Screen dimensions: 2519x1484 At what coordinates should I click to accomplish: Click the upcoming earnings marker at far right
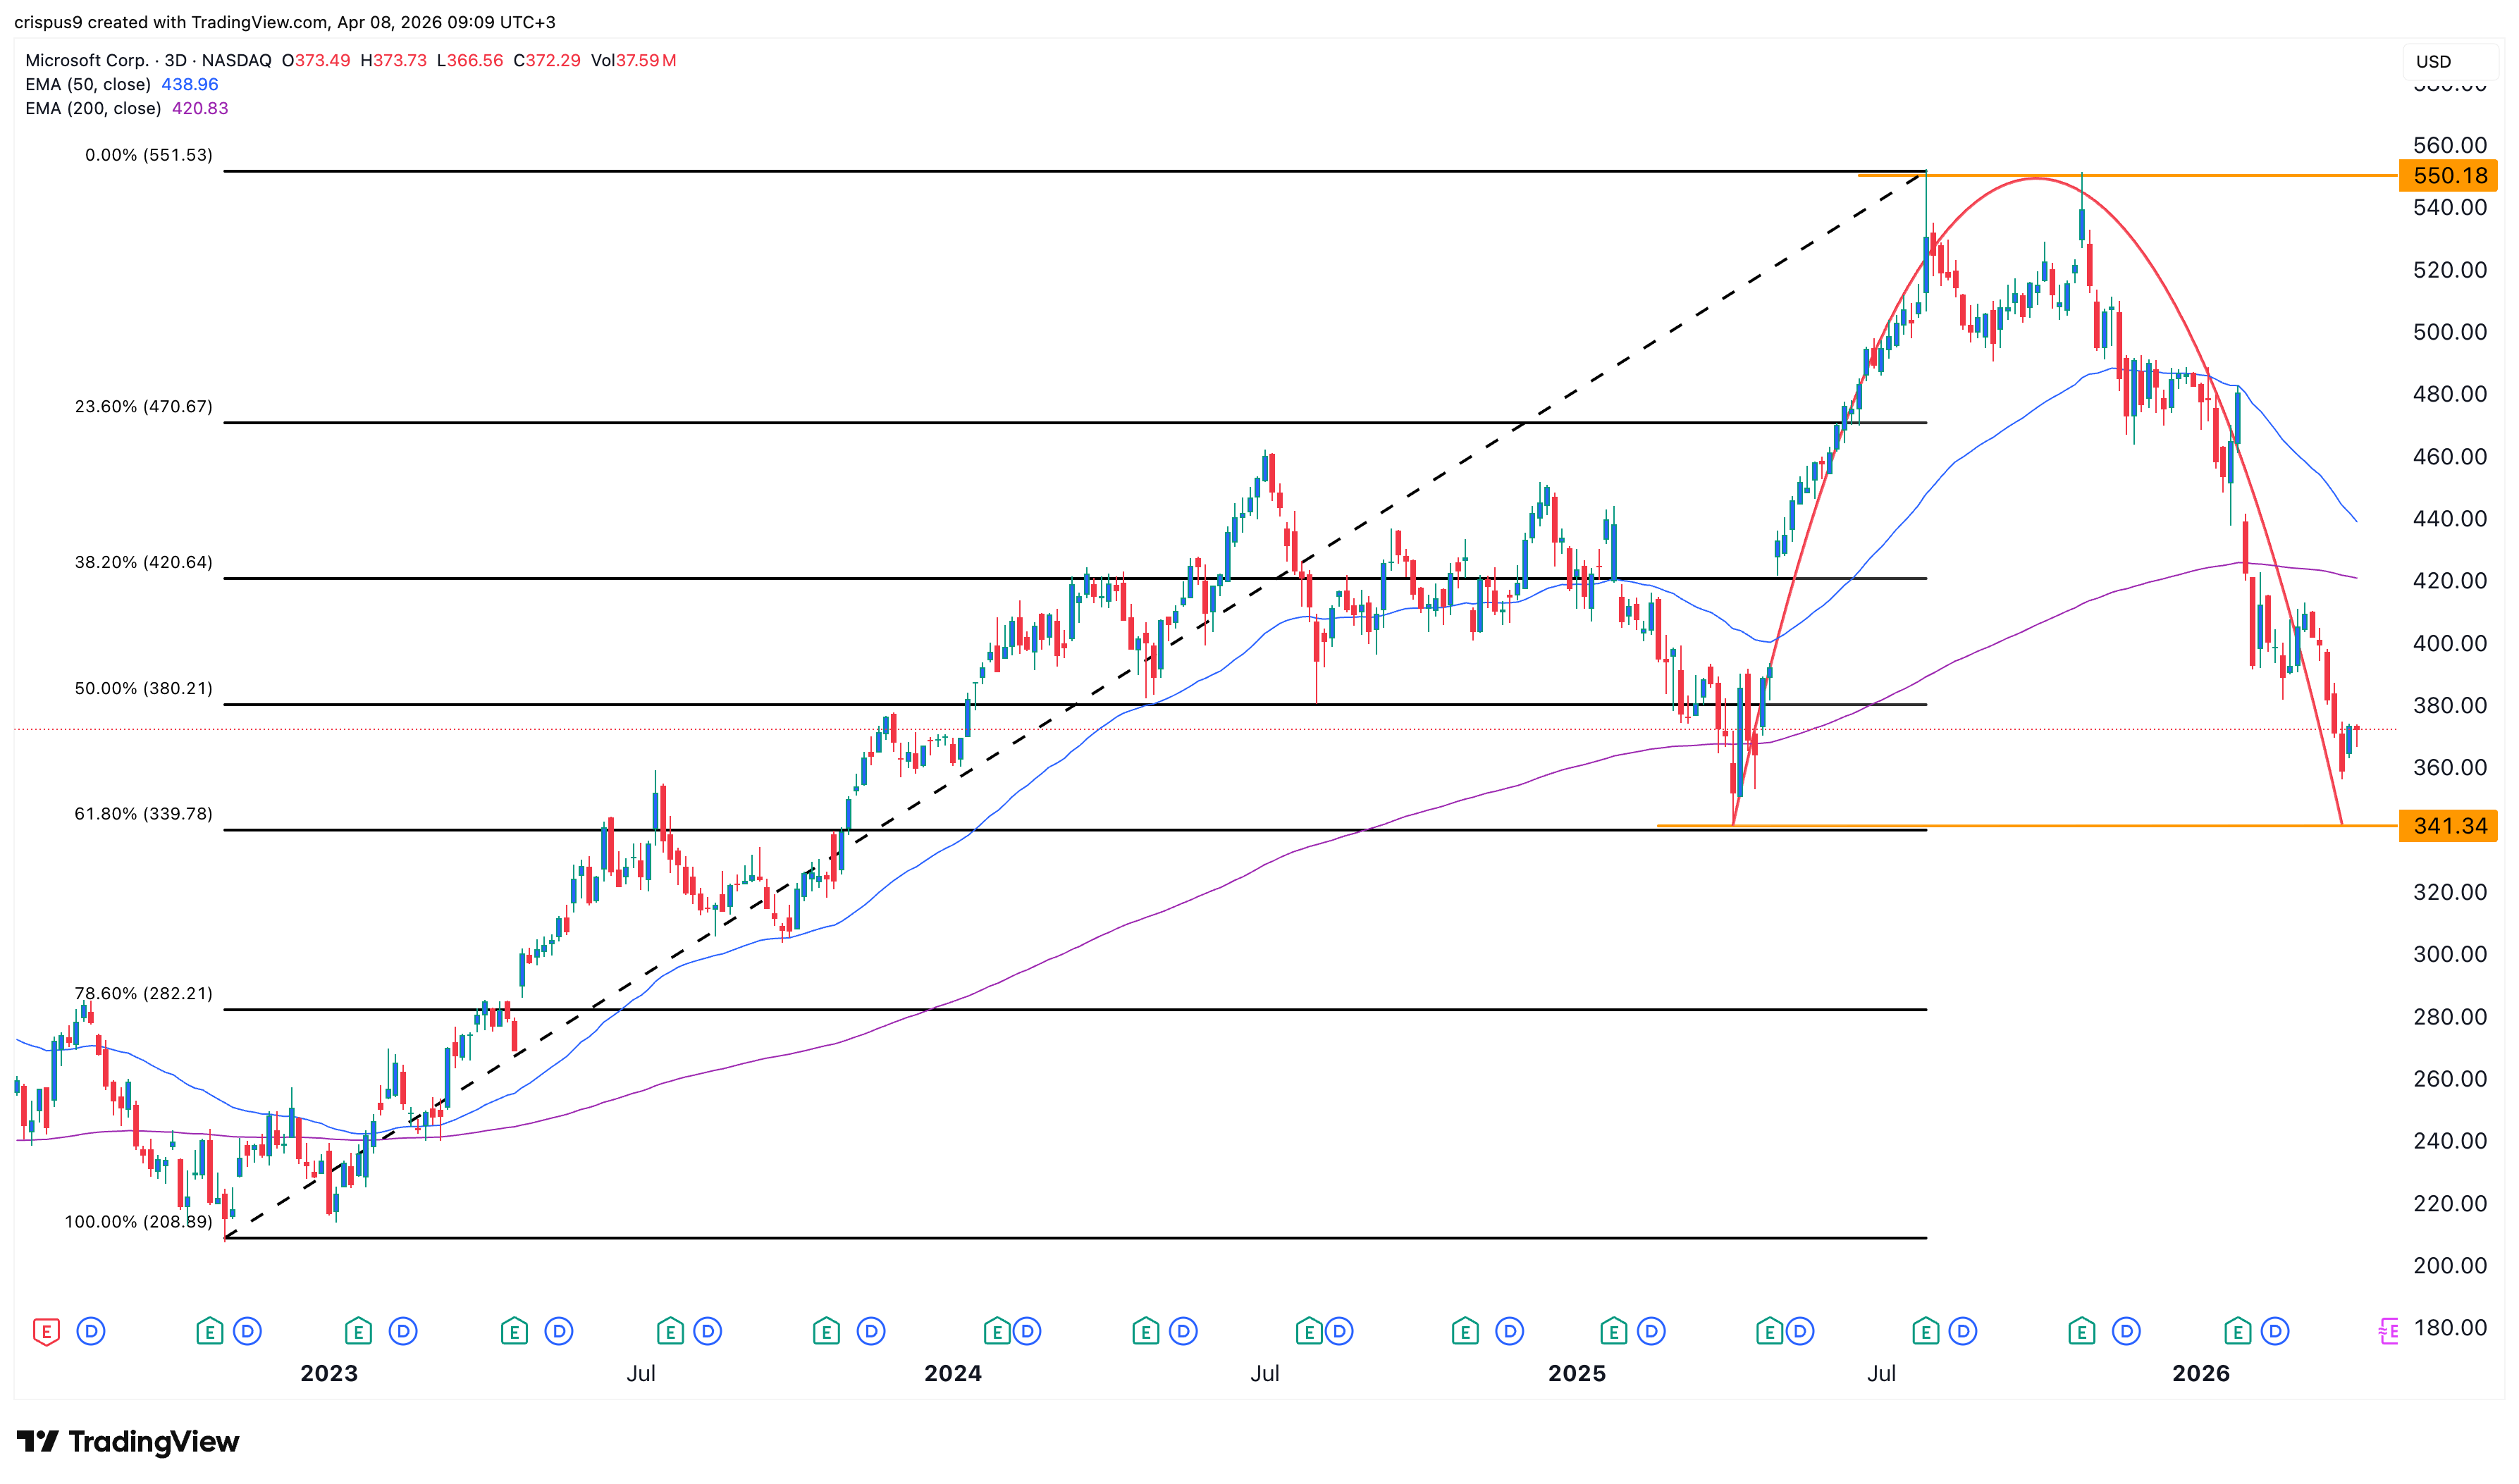2388,1331
